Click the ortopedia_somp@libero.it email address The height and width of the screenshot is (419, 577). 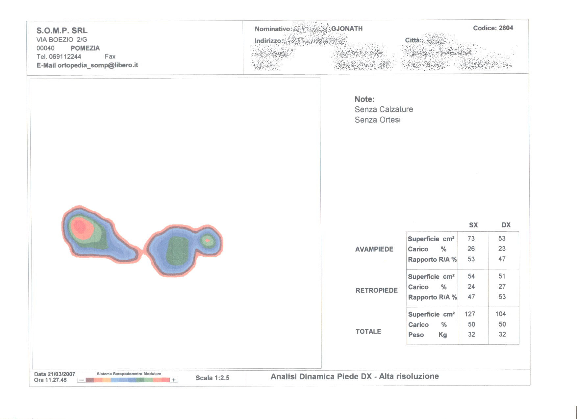(98, 65)
